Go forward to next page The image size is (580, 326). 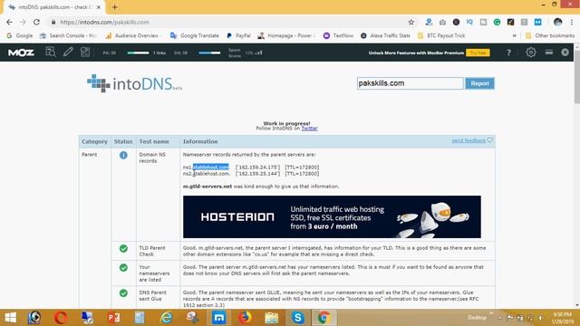23,22
